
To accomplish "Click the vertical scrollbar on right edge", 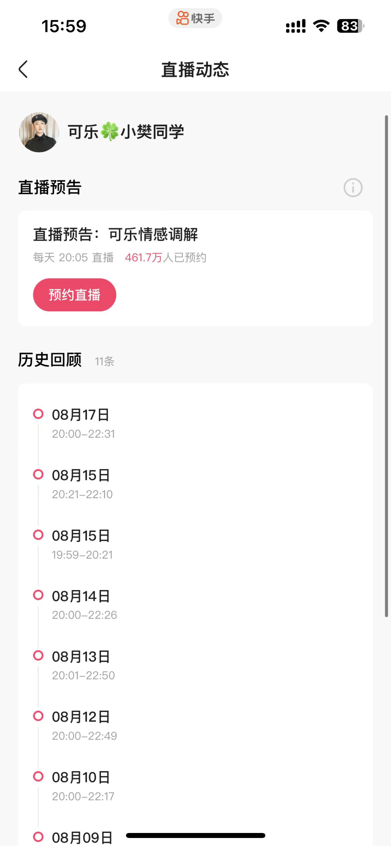I will tap(386, 366).
